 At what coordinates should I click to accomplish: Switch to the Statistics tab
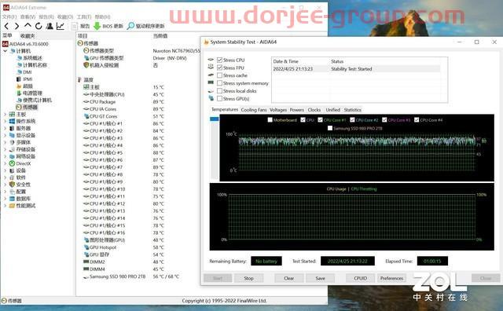click(x=352, y=110)
